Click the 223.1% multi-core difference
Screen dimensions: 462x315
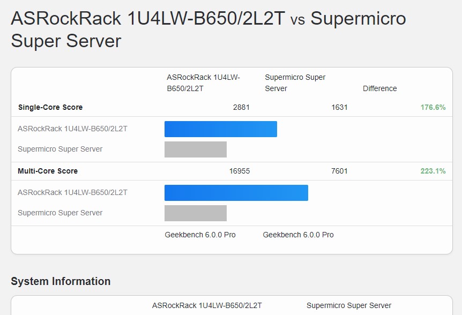(433, 171)
